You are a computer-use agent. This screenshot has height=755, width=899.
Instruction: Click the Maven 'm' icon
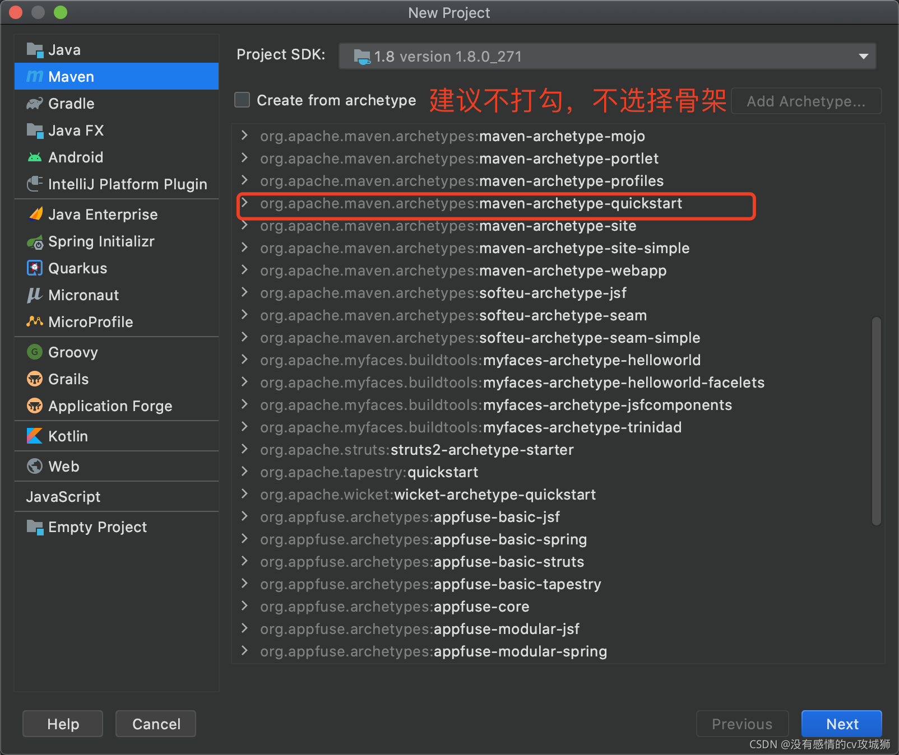click(x=35, y=77)
